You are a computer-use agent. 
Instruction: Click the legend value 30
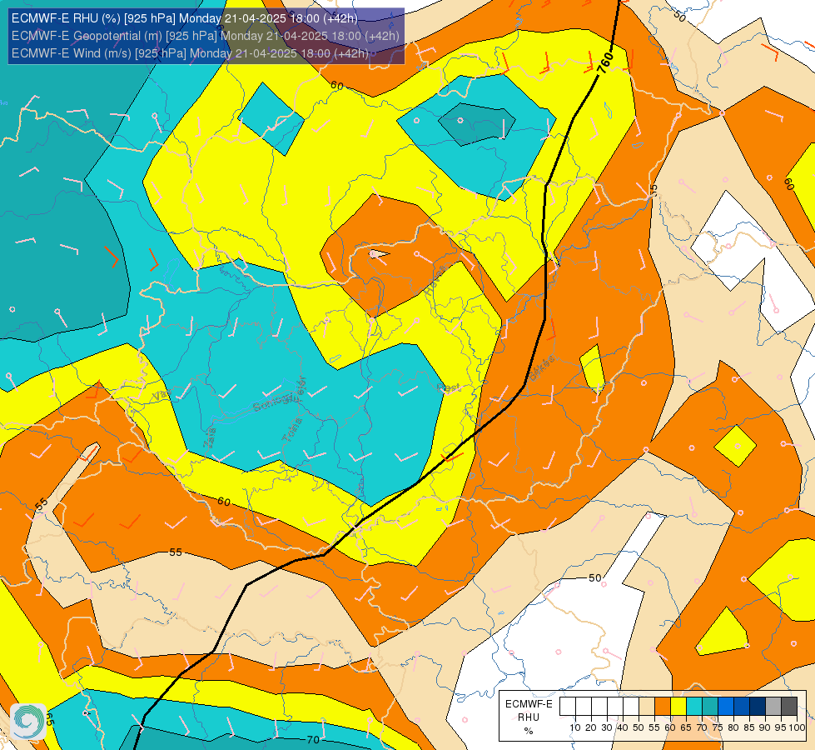click(x=607, y=727)
